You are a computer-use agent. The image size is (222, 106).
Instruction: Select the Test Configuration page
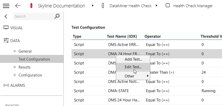point(32,59)
